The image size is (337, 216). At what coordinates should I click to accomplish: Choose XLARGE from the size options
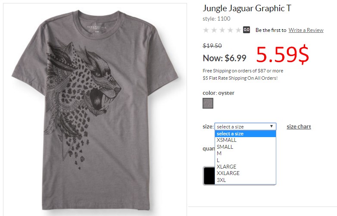245,167
